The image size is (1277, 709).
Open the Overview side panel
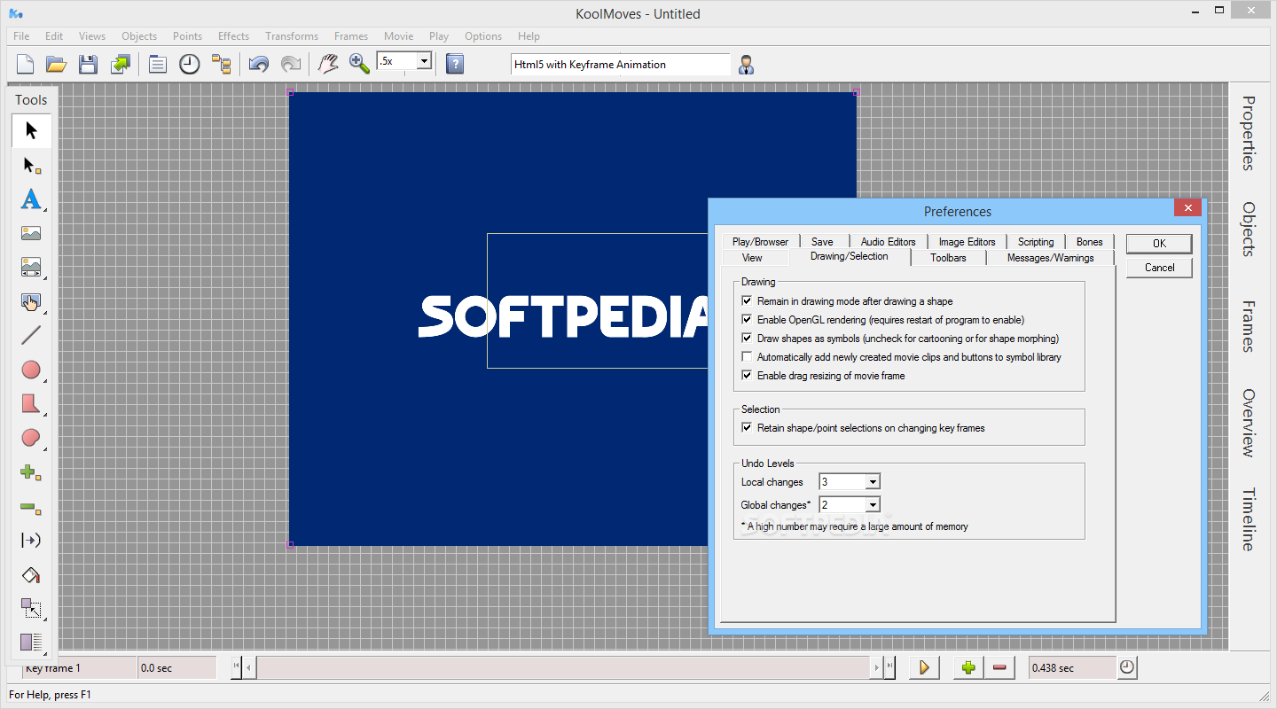(x=1249, y=423)
